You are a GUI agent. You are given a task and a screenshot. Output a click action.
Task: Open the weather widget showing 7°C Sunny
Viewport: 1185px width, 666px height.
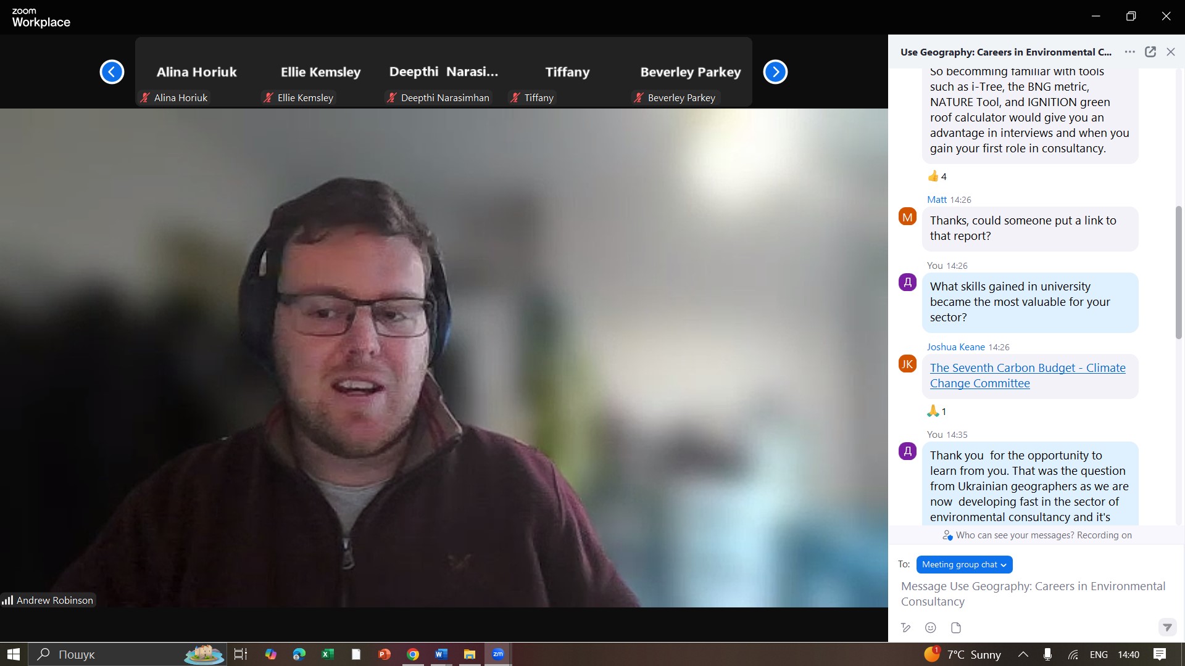click(963, 654)
